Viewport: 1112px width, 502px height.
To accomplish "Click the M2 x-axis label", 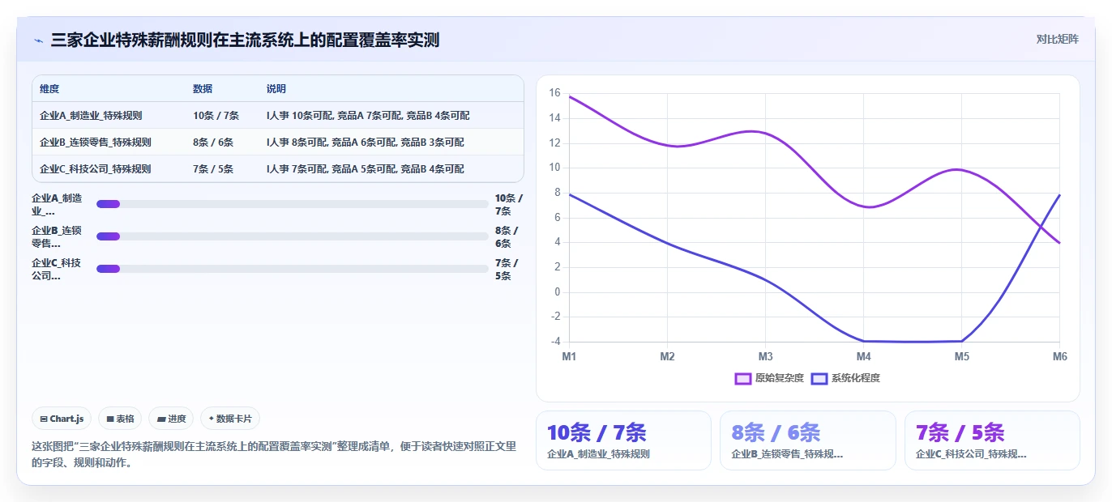I will point(667,356).
